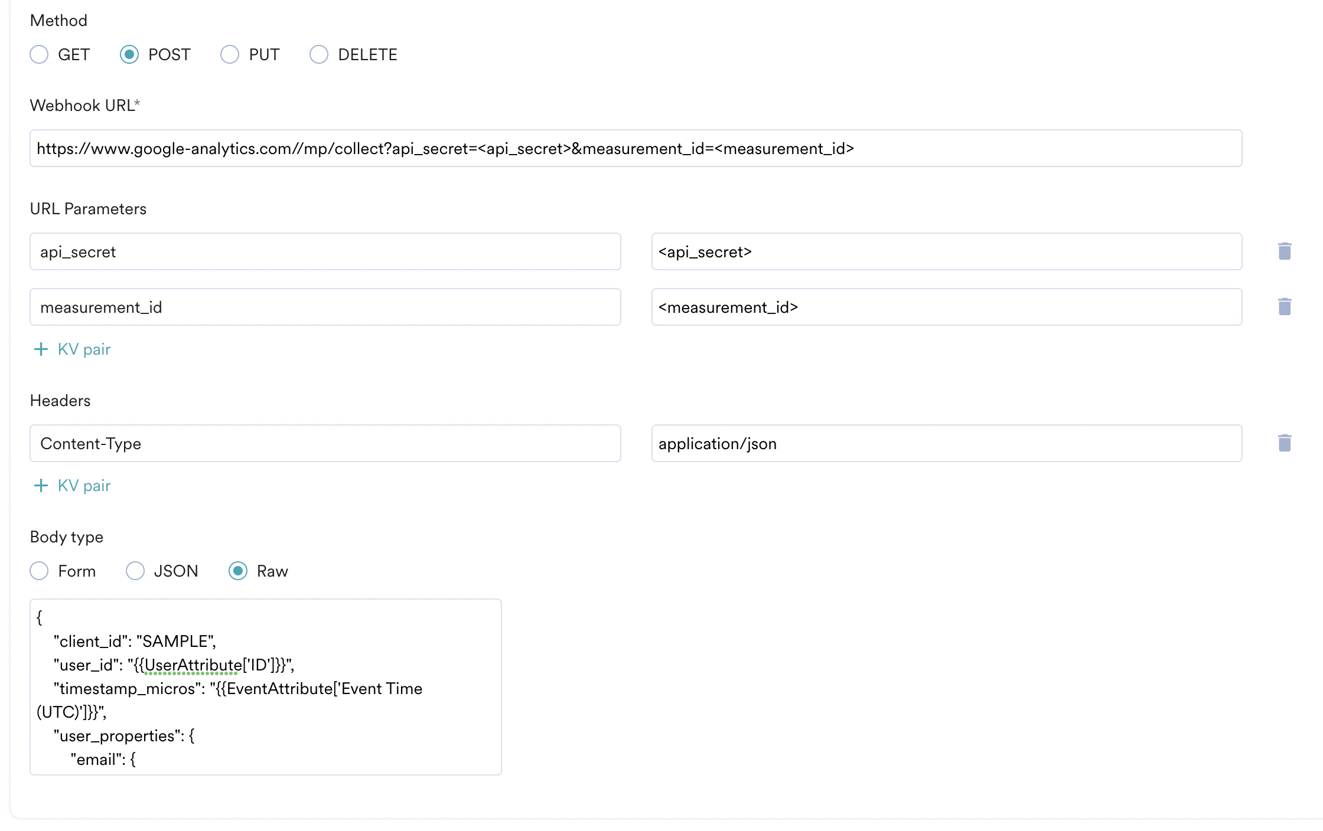
Task: Edit the application/json header value
Action: coord(946,444)
